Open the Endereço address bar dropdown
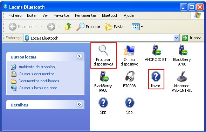Viewport: 206px width, 132px height. [177, 38]
